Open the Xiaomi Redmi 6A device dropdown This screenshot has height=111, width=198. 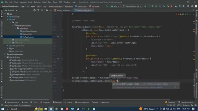(132, 6)
